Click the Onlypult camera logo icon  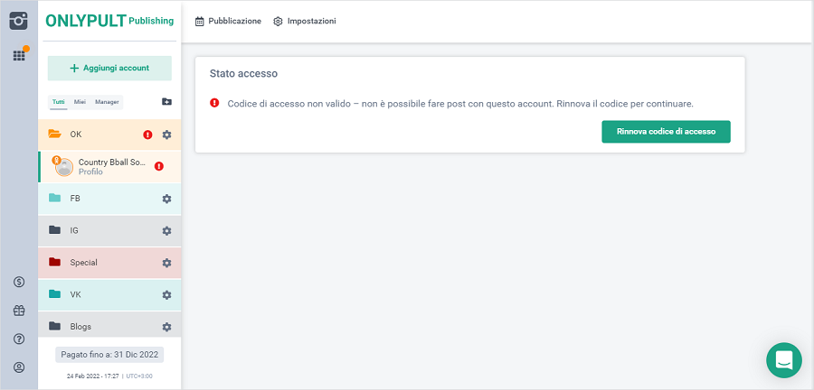coord(18,20)
